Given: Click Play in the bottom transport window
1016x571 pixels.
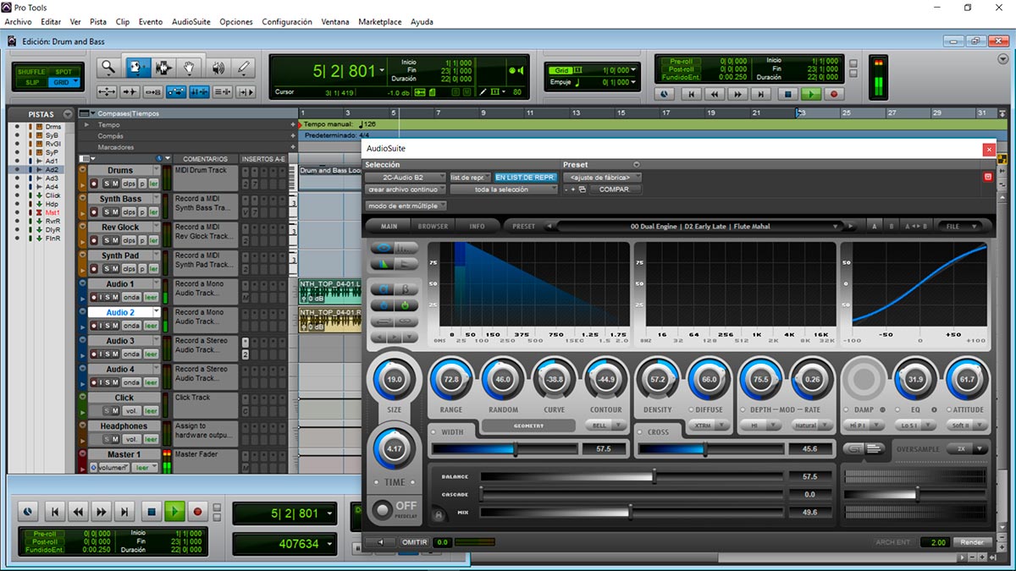Looking at the screenshot, I should point(174,512).
